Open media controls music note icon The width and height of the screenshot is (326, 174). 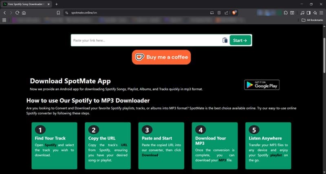click(302, 13)
